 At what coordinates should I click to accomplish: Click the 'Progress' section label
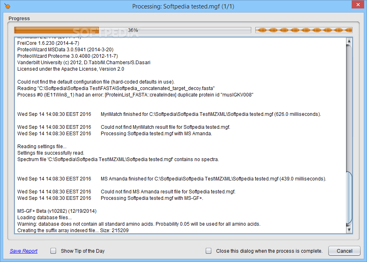(19, 18)
